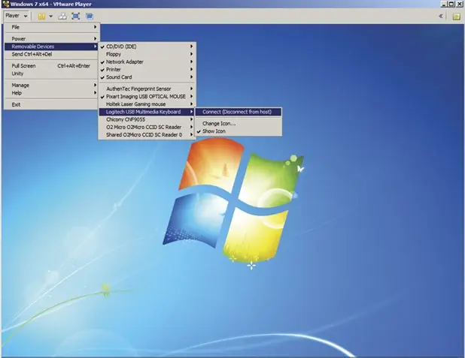The height and width of the screenshot is (358, 465).
Task: Select Full Screen menu entry
Action: (x=52, y=66)
